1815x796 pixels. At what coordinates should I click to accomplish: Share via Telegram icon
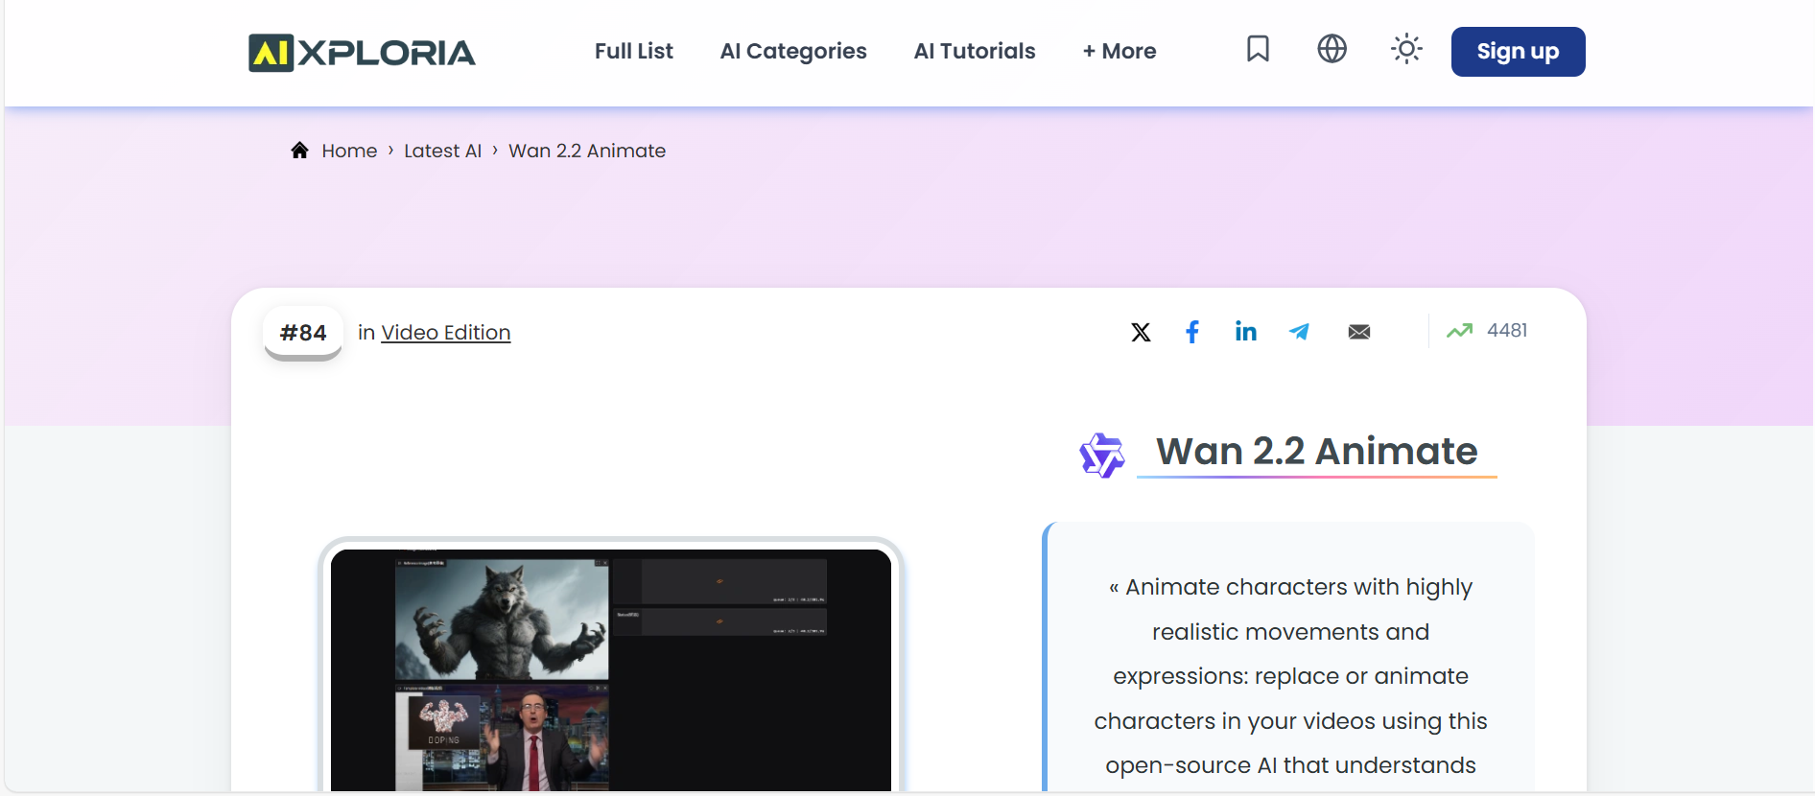[x=1300, y=332]
